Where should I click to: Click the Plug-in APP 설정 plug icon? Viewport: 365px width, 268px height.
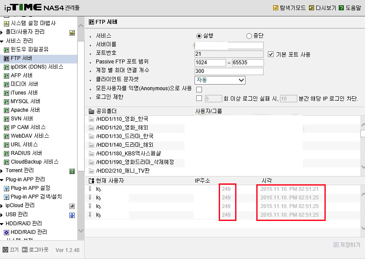click(6, 188)
